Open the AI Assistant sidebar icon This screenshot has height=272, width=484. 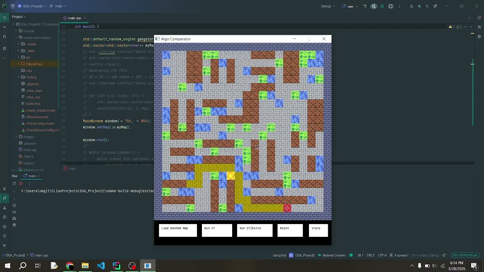(x=479, y=27)
